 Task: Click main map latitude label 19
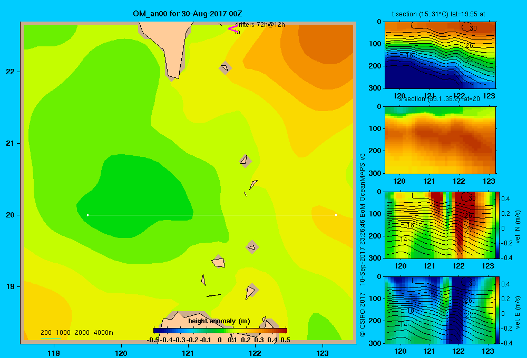pyautogui.click(x=10, y=286)
